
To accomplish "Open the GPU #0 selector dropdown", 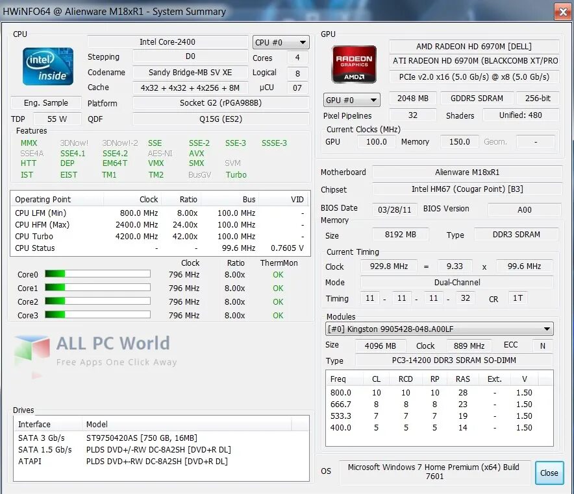I will [x=352, y=100].
